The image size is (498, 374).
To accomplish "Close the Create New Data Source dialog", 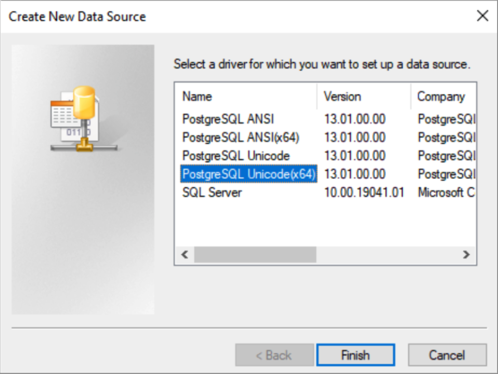I will click(483, 16).
